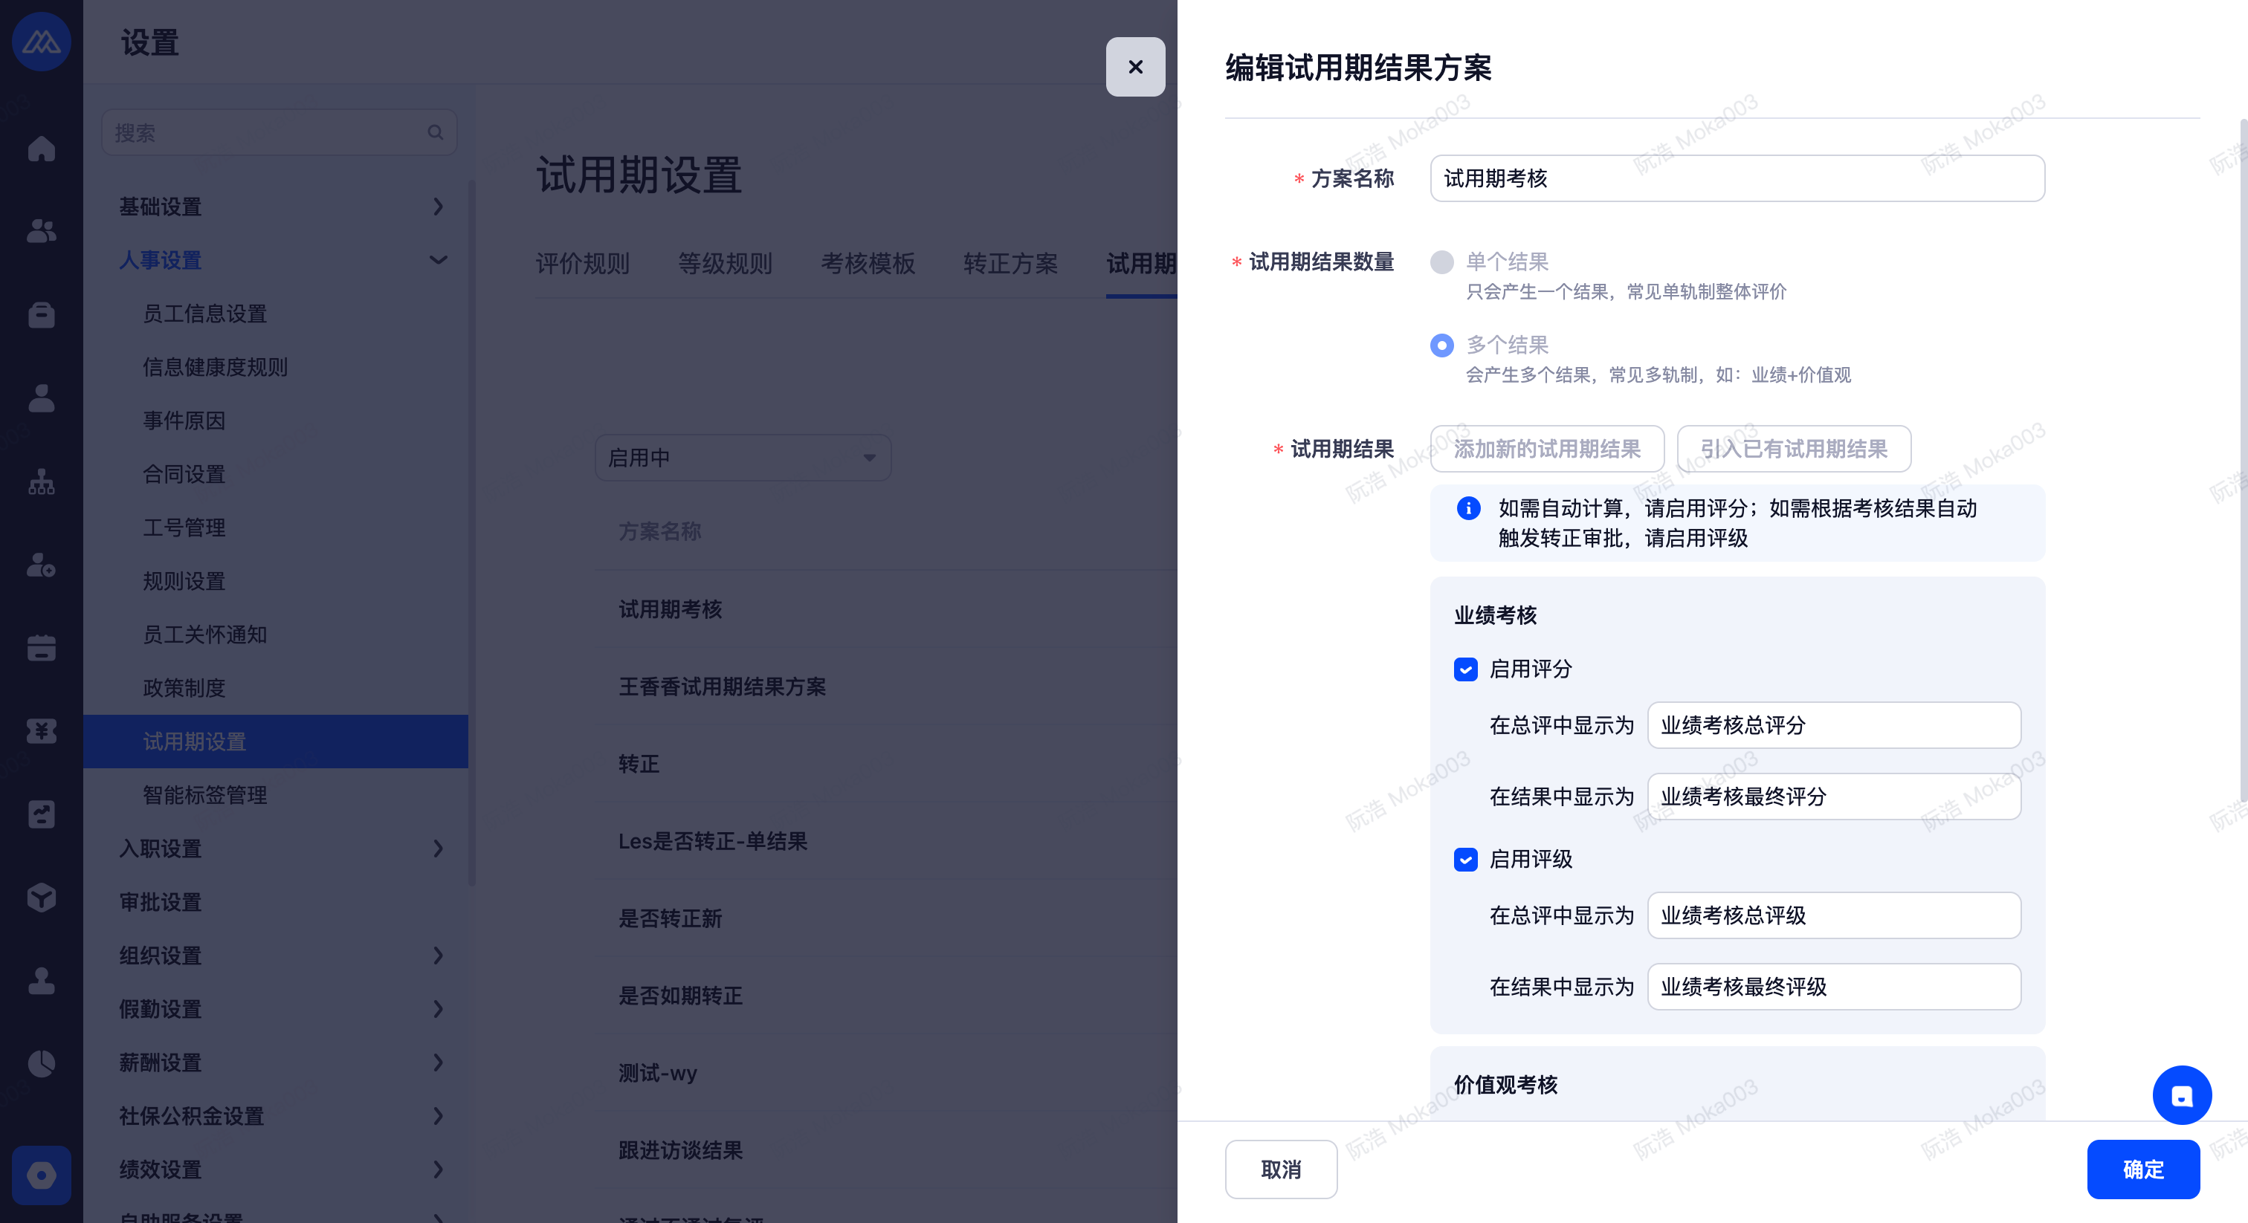Image resolution: width=2248 pixels, height=1223 pixels.
Task: Open the settings gear sidebar icon
Action: pyautogui.click(x=41, y=1174)
